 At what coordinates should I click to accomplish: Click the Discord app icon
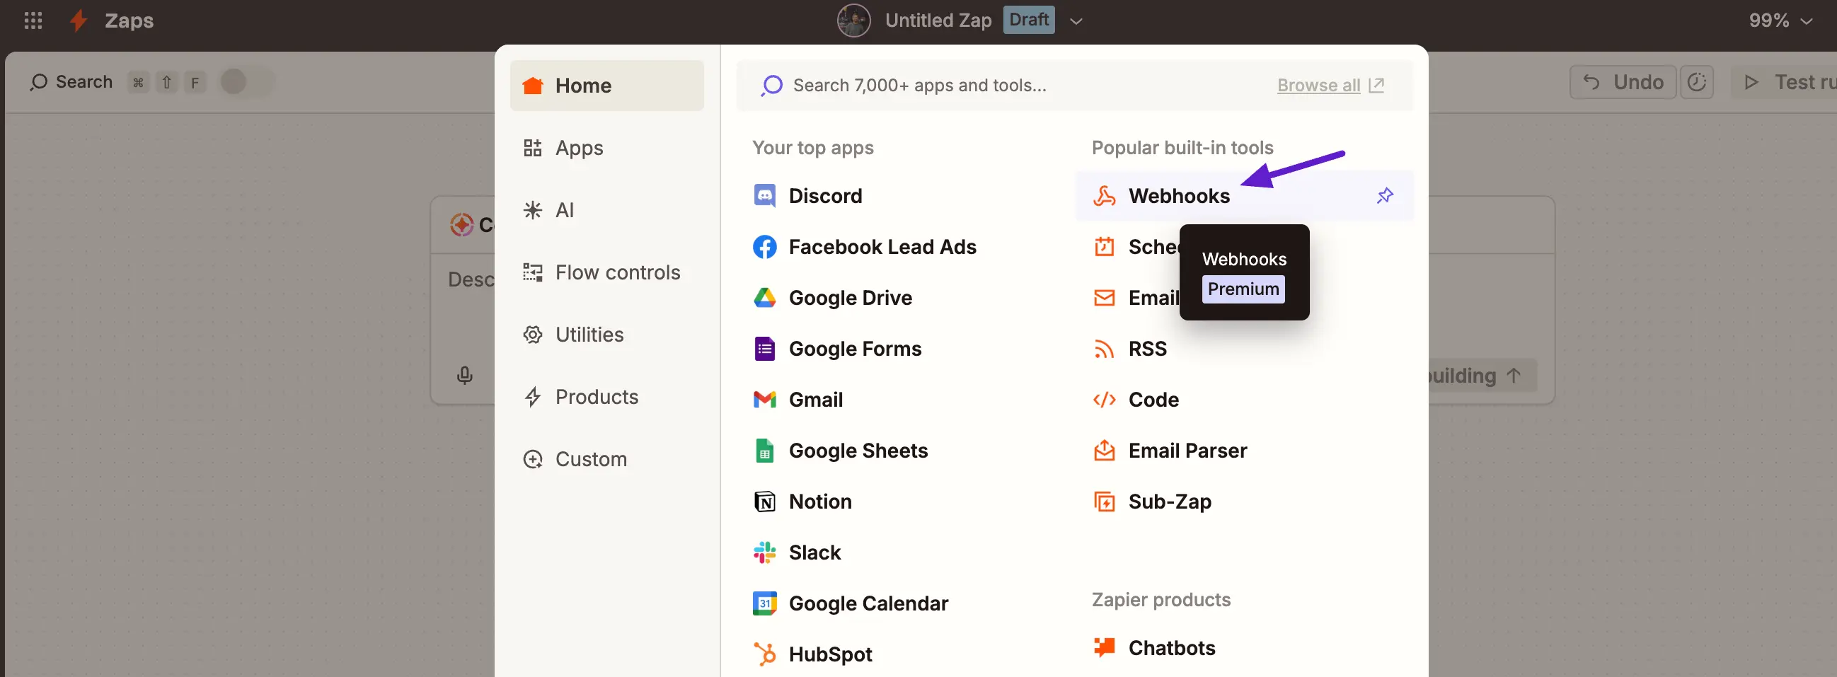coord(764,195)
